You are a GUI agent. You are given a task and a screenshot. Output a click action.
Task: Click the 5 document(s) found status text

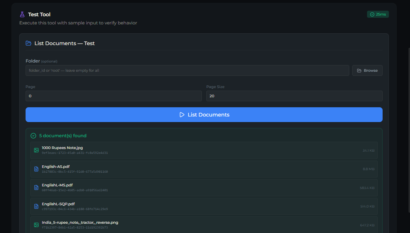(63, 136)
